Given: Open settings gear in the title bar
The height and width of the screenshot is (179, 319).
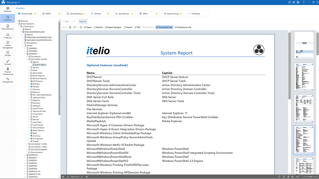Looking at the screenshot, I should (294, 2).
